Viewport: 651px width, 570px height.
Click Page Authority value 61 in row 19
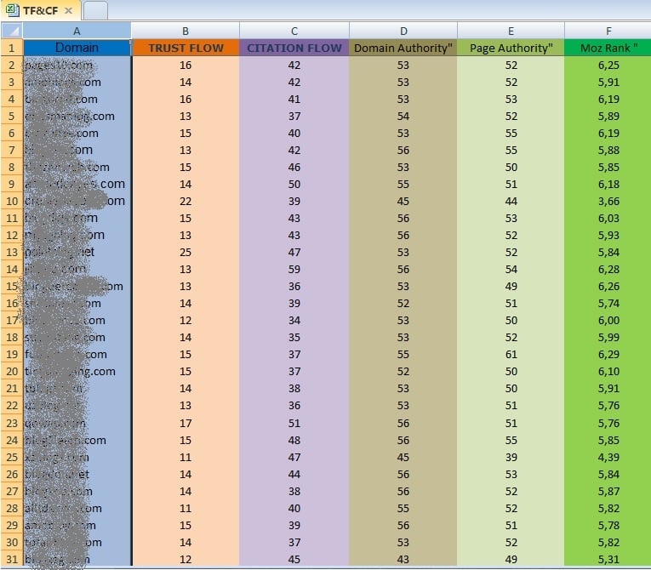click(x=511, y=354)
